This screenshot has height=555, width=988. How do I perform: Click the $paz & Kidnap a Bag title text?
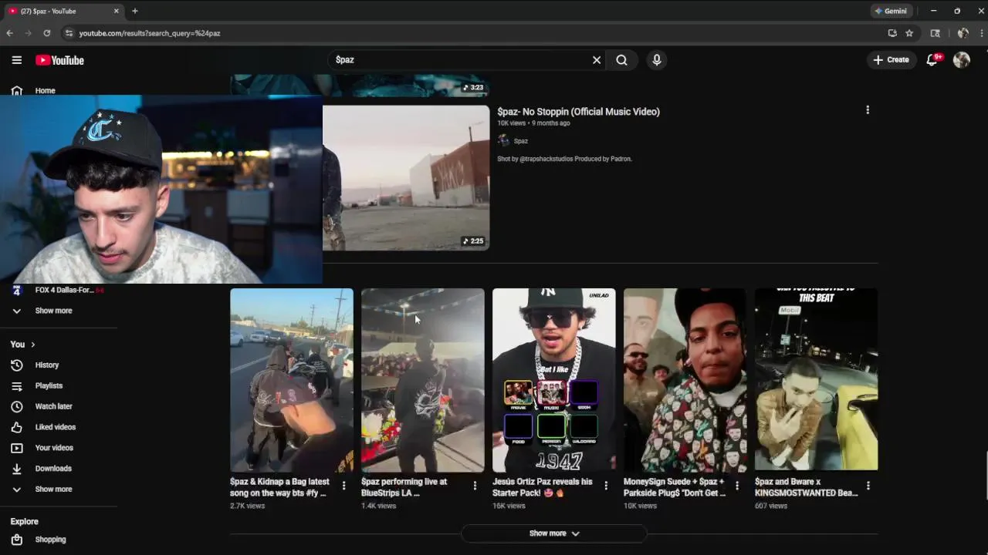tap(279, 487)
